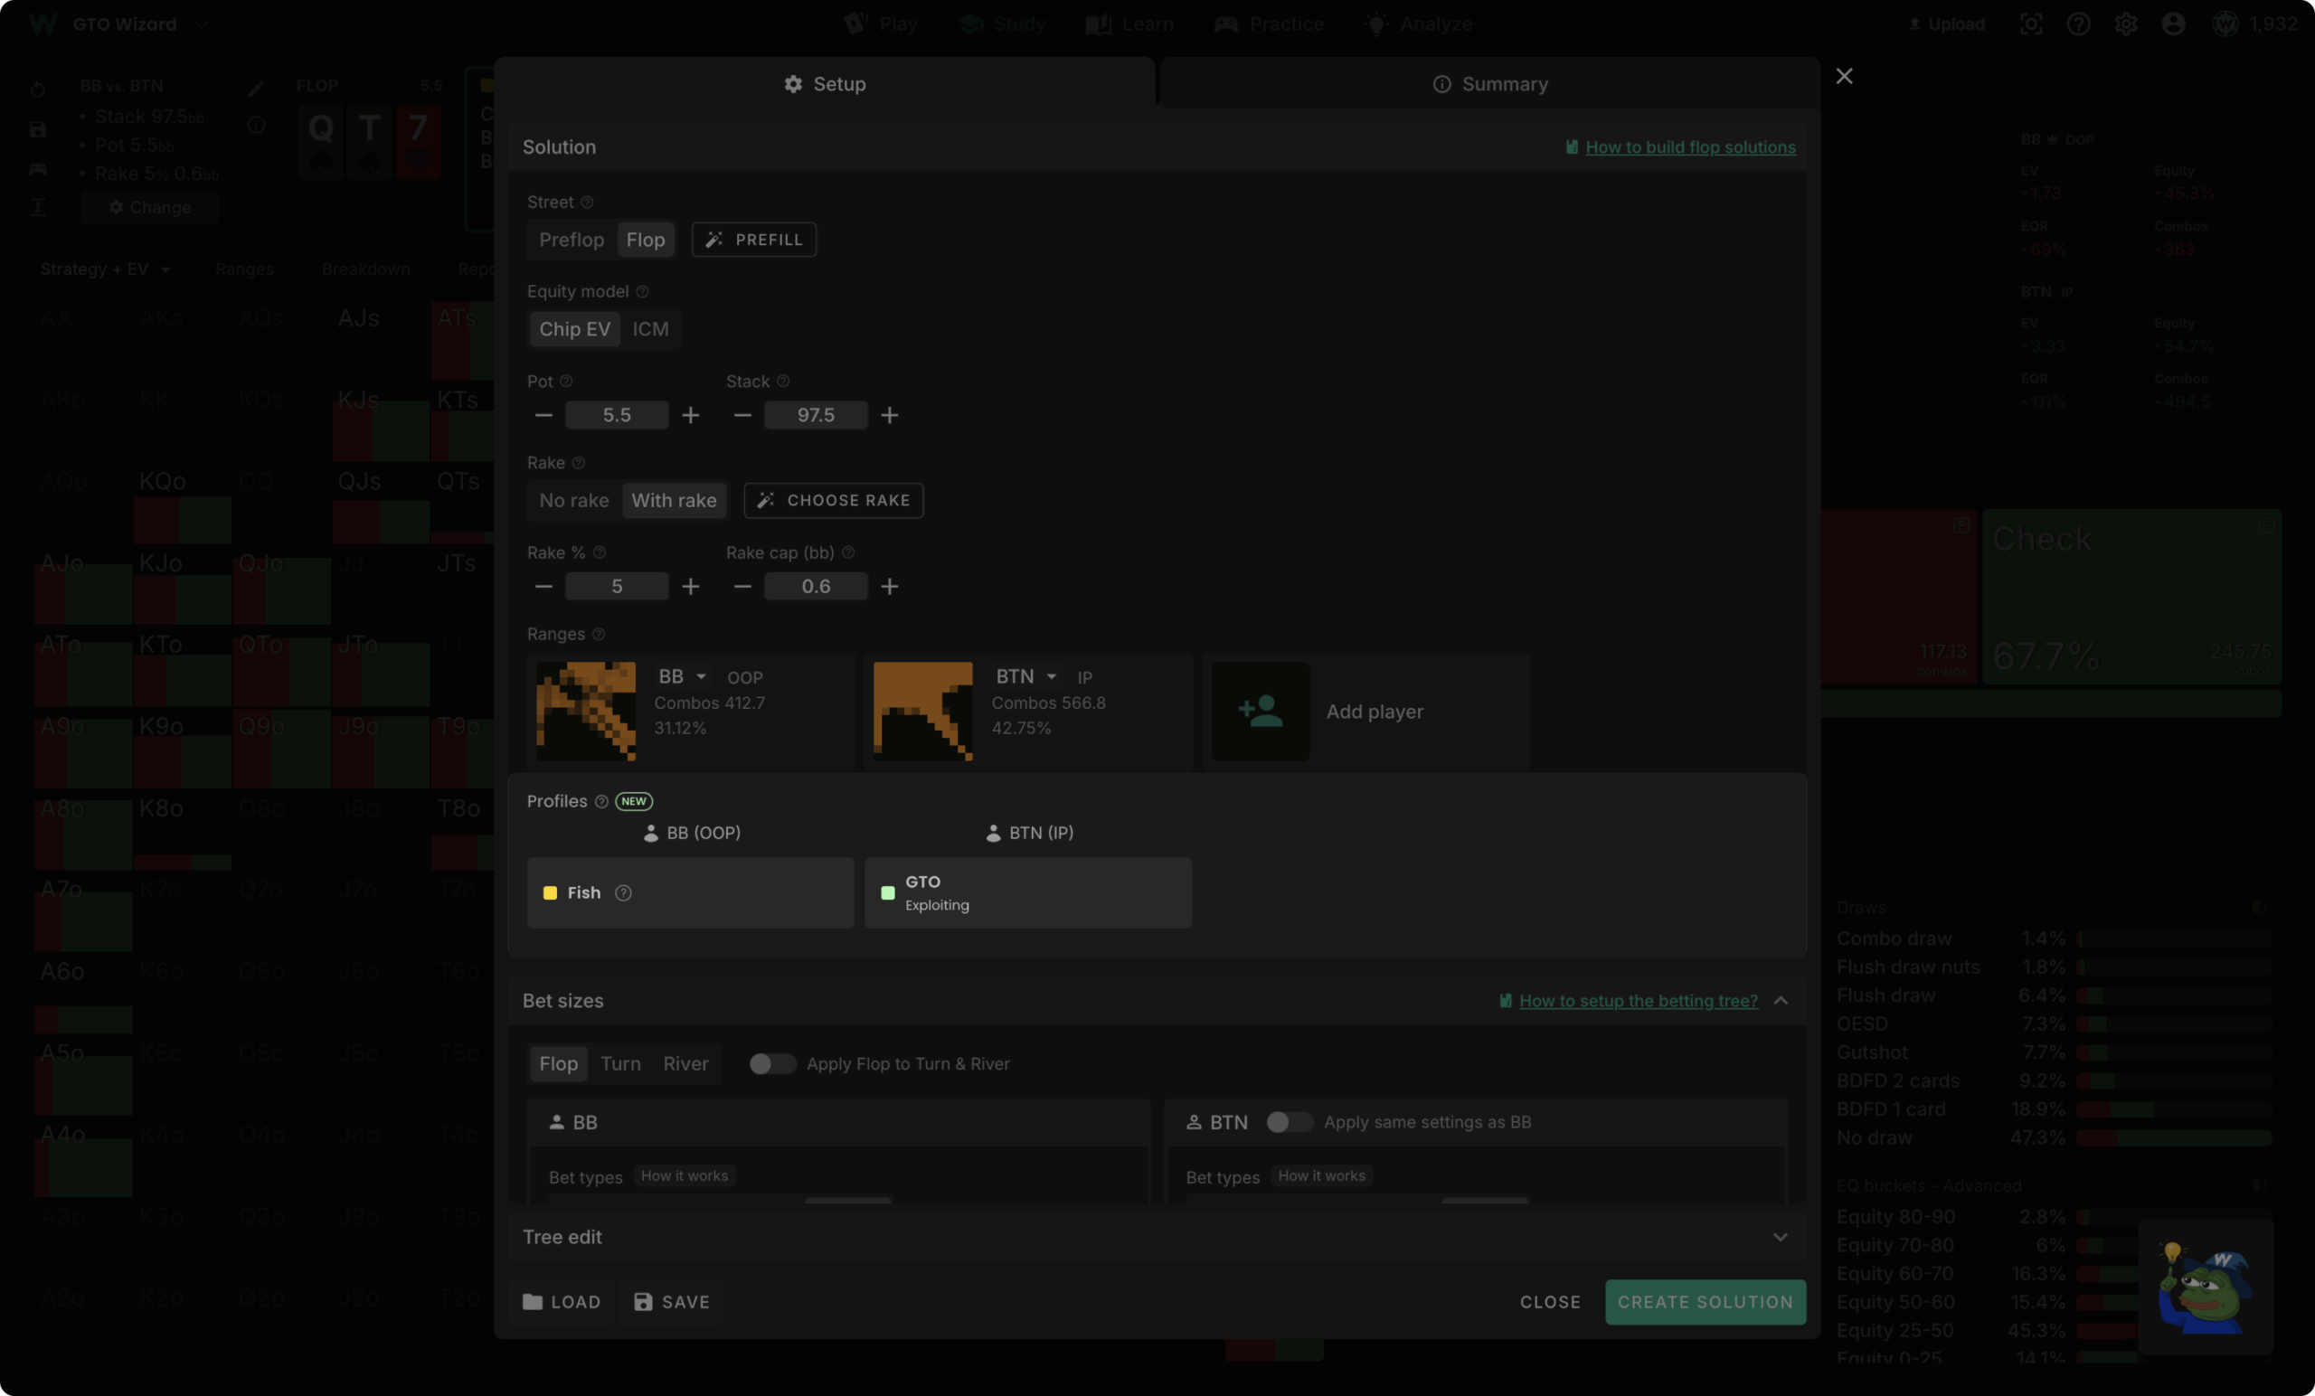The width and height of the screenshot is (2315, 1396).
Task: Click the Street help question icon
Action: pos(587,202)
